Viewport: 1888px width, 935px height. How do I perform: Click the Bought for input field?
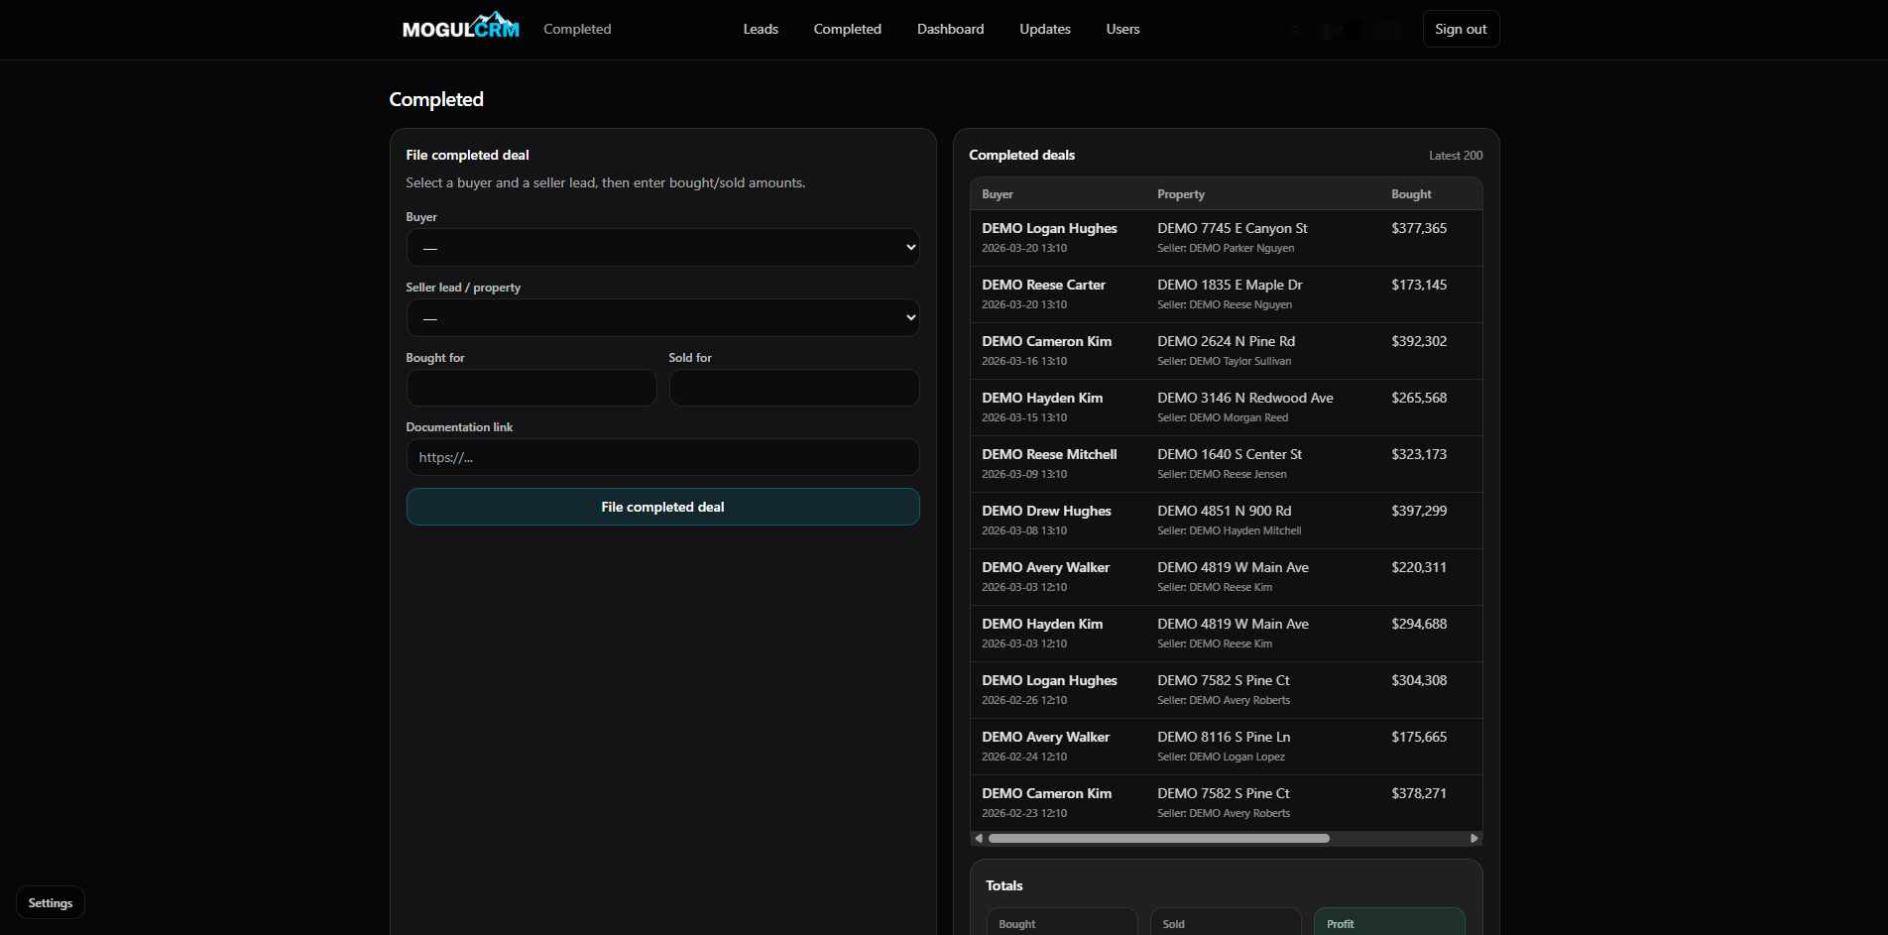531,388
